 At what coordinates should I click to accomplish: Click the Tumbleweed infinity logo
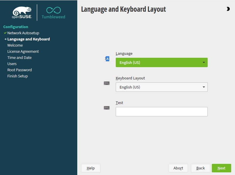(x=53, y=10)
